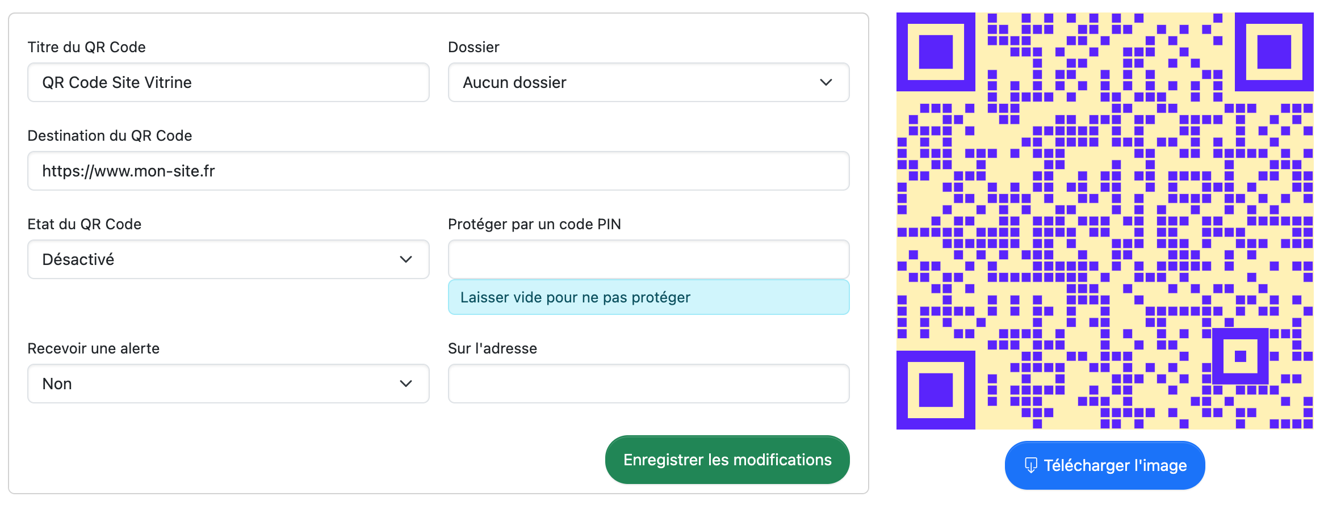1324x505 pixels.
Task: Click the Titre du QR Code label
Action: click(86, 47)
